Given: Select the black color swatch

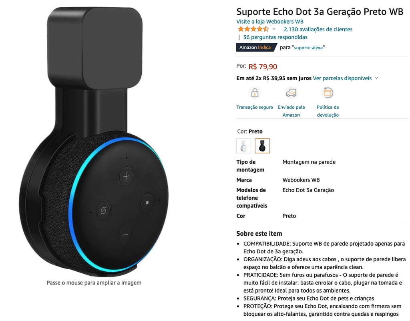Looking at the screenshot, I should tap(262, 146).
